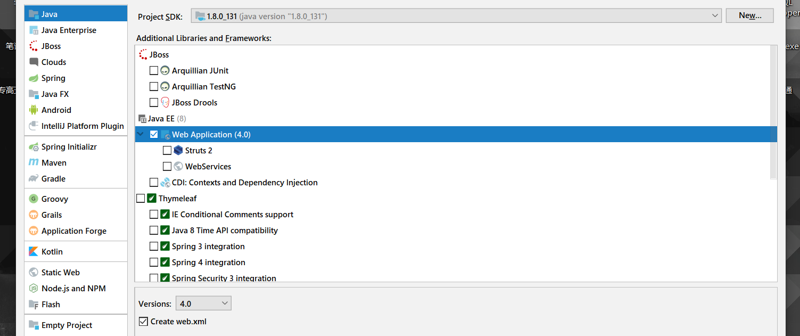Click the Struts 2 icon
800x336 pixels.
click(178, 150)
